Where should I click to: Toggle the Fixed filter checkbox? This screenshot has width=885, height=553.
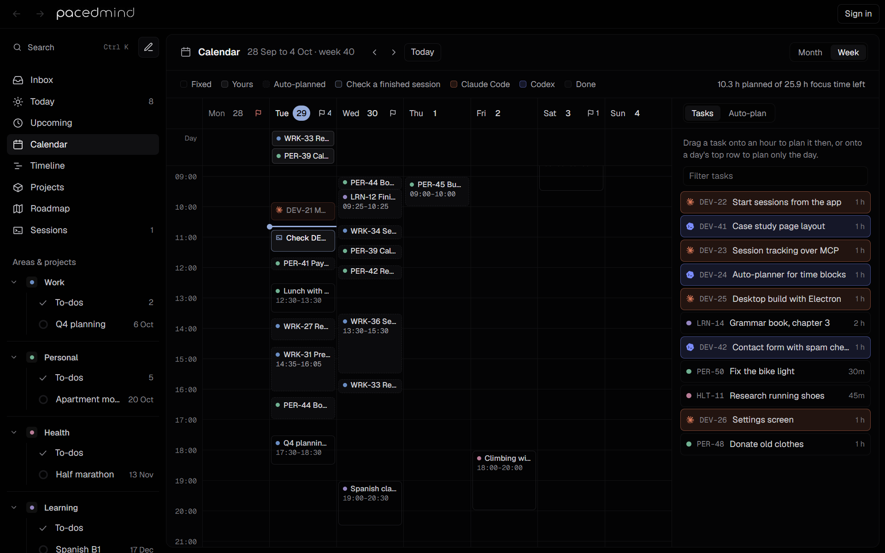[x=183, y=84]
